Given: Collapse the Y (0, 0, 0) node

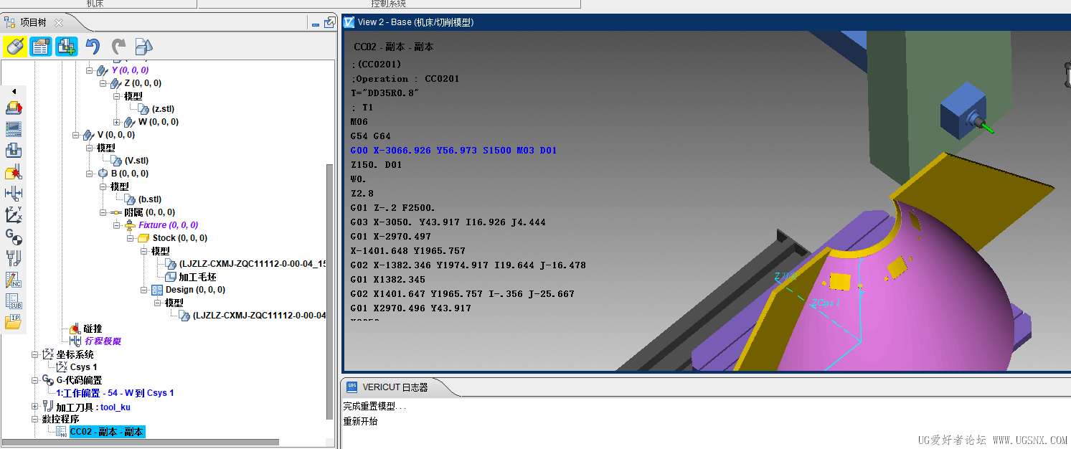Looking at the screenshot, I should [x=90, y=70].
